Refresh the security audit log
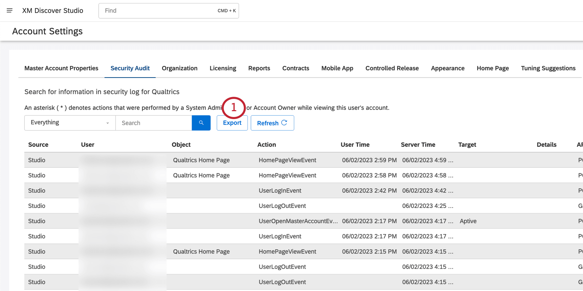583x291 pixels. pyautogui.click(x=272, y=123)
